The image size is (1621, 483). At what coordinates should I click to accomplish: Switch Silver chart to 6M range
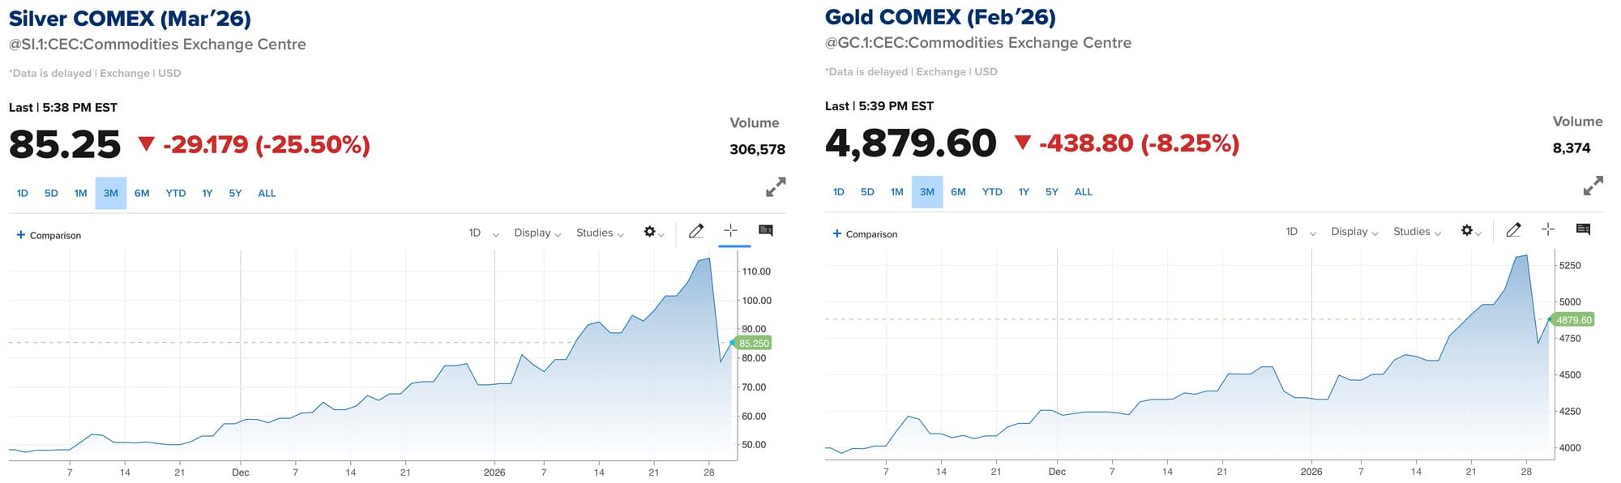(x=142, y=193)
